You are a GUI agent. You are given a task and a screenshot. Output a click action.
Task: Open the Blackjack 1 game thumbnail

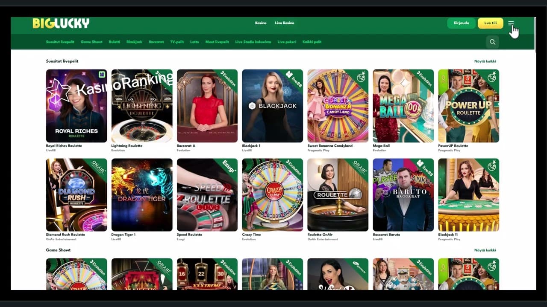[273, 106]
